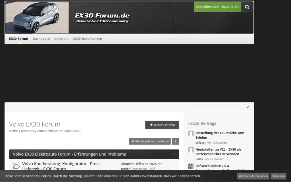
Task: Open the category title Volvo EX30 Elektroauto Forum
Action: 69,154
